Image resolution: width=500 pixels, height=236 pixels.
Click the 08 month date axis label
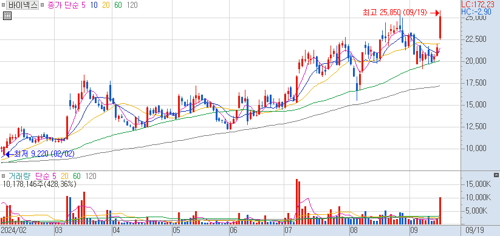click(x=354, y=230)
